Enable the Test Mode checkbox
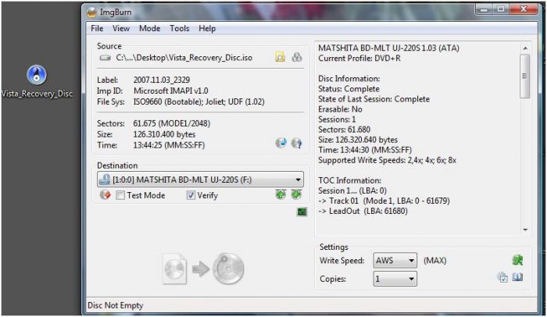 point(120,195)
